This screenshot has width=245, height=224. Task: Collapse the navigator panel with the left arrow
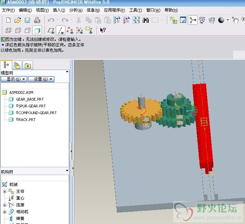pyautogui.click(x=71, y=151)
